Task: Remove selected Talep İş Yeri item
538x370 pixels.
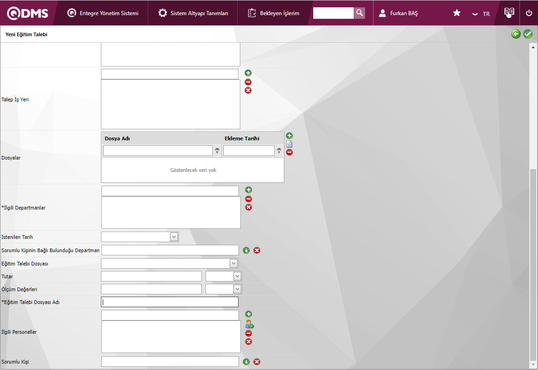Action: point(248,82)
